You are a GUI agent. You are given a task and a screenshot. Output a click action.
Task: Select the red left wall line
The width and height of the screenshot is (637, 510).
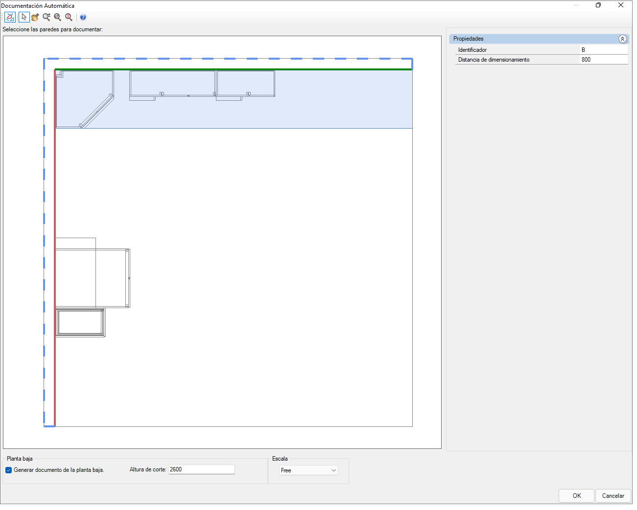[x=55, y=248]
